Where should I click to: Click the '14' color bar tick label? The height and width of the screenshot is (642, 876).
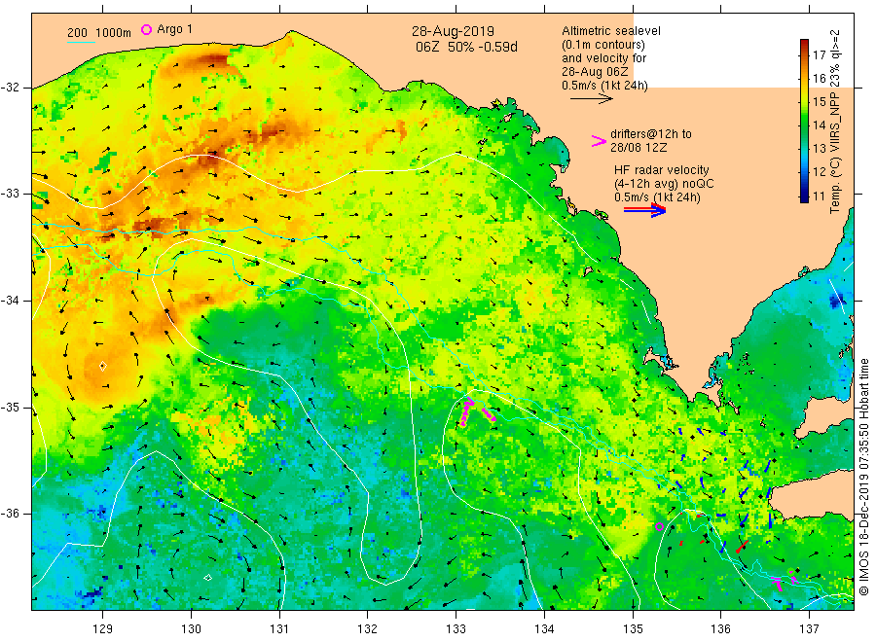(819, 125)
